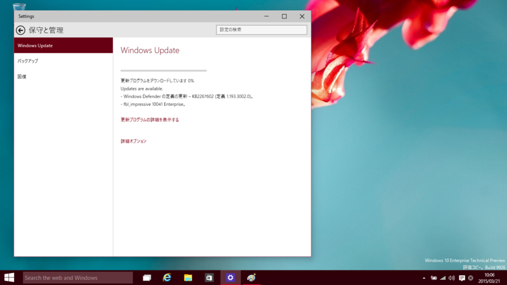The height and width of the screenshot is (285, 507).
Task: Open the clock showing 10:06 2015/03/21
Action: click(489, 278)
